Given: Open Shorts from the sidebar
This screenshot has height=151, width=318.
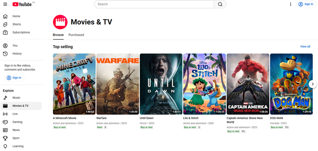Looking at the screenshot, I should click(x=16, y=24).
